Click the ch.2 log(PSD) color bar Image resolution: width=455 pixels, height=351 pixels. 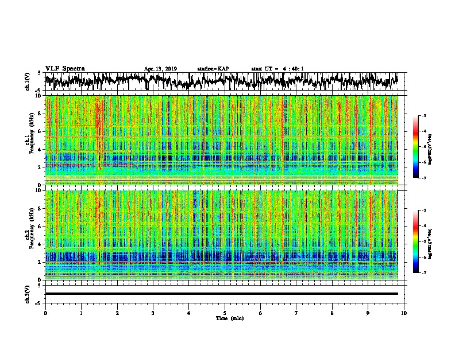pyautogui.click(x=416, y=241)
